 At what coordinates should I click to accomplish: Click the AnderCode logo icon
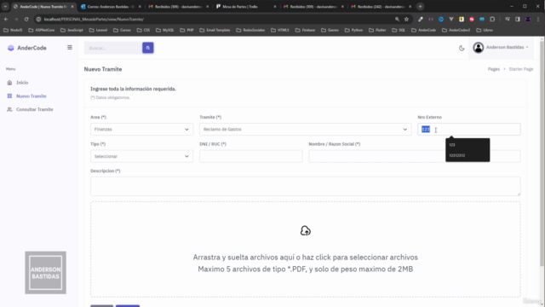coord(11,48)
